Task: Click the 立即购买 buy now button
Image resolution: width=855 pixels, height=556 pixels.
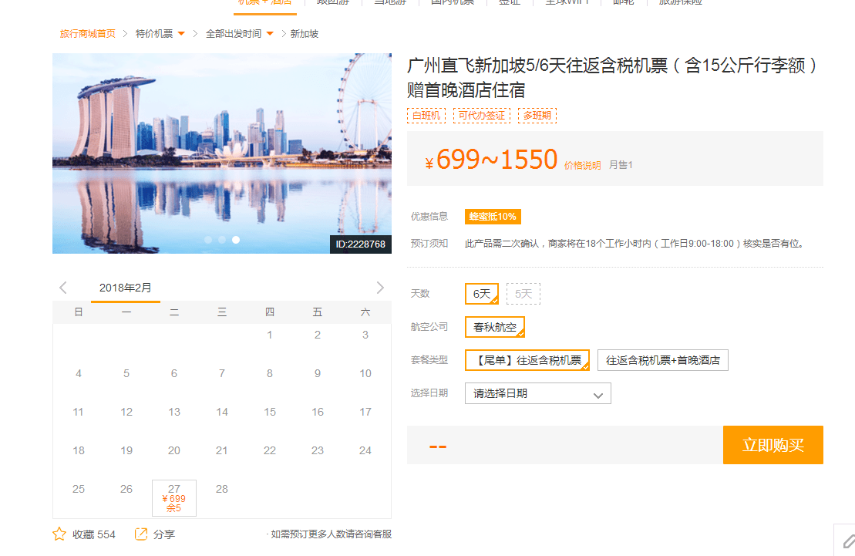Action: (773, 445)
